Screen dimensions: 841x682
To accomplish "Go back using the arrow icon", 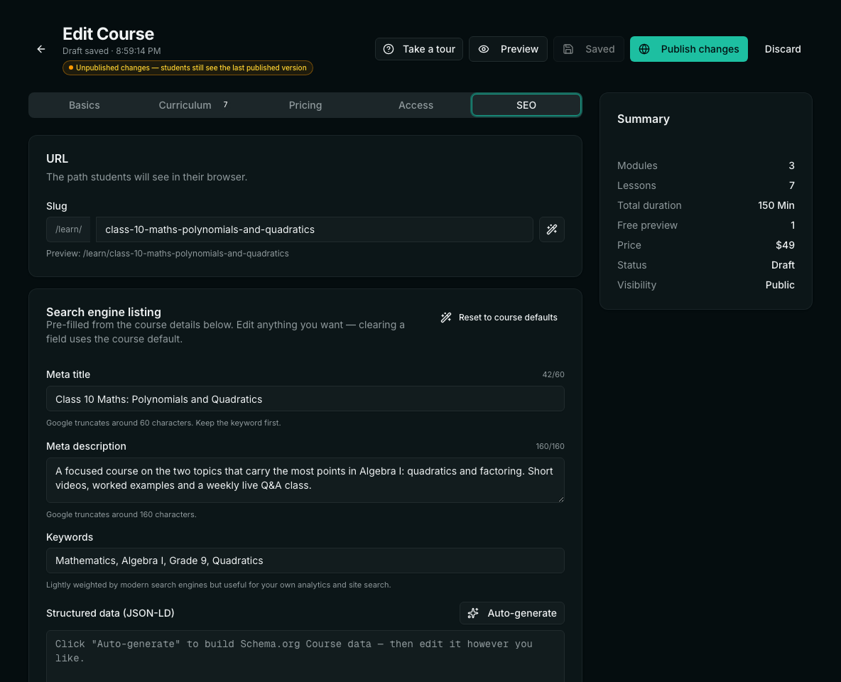I will coord(40,49).
